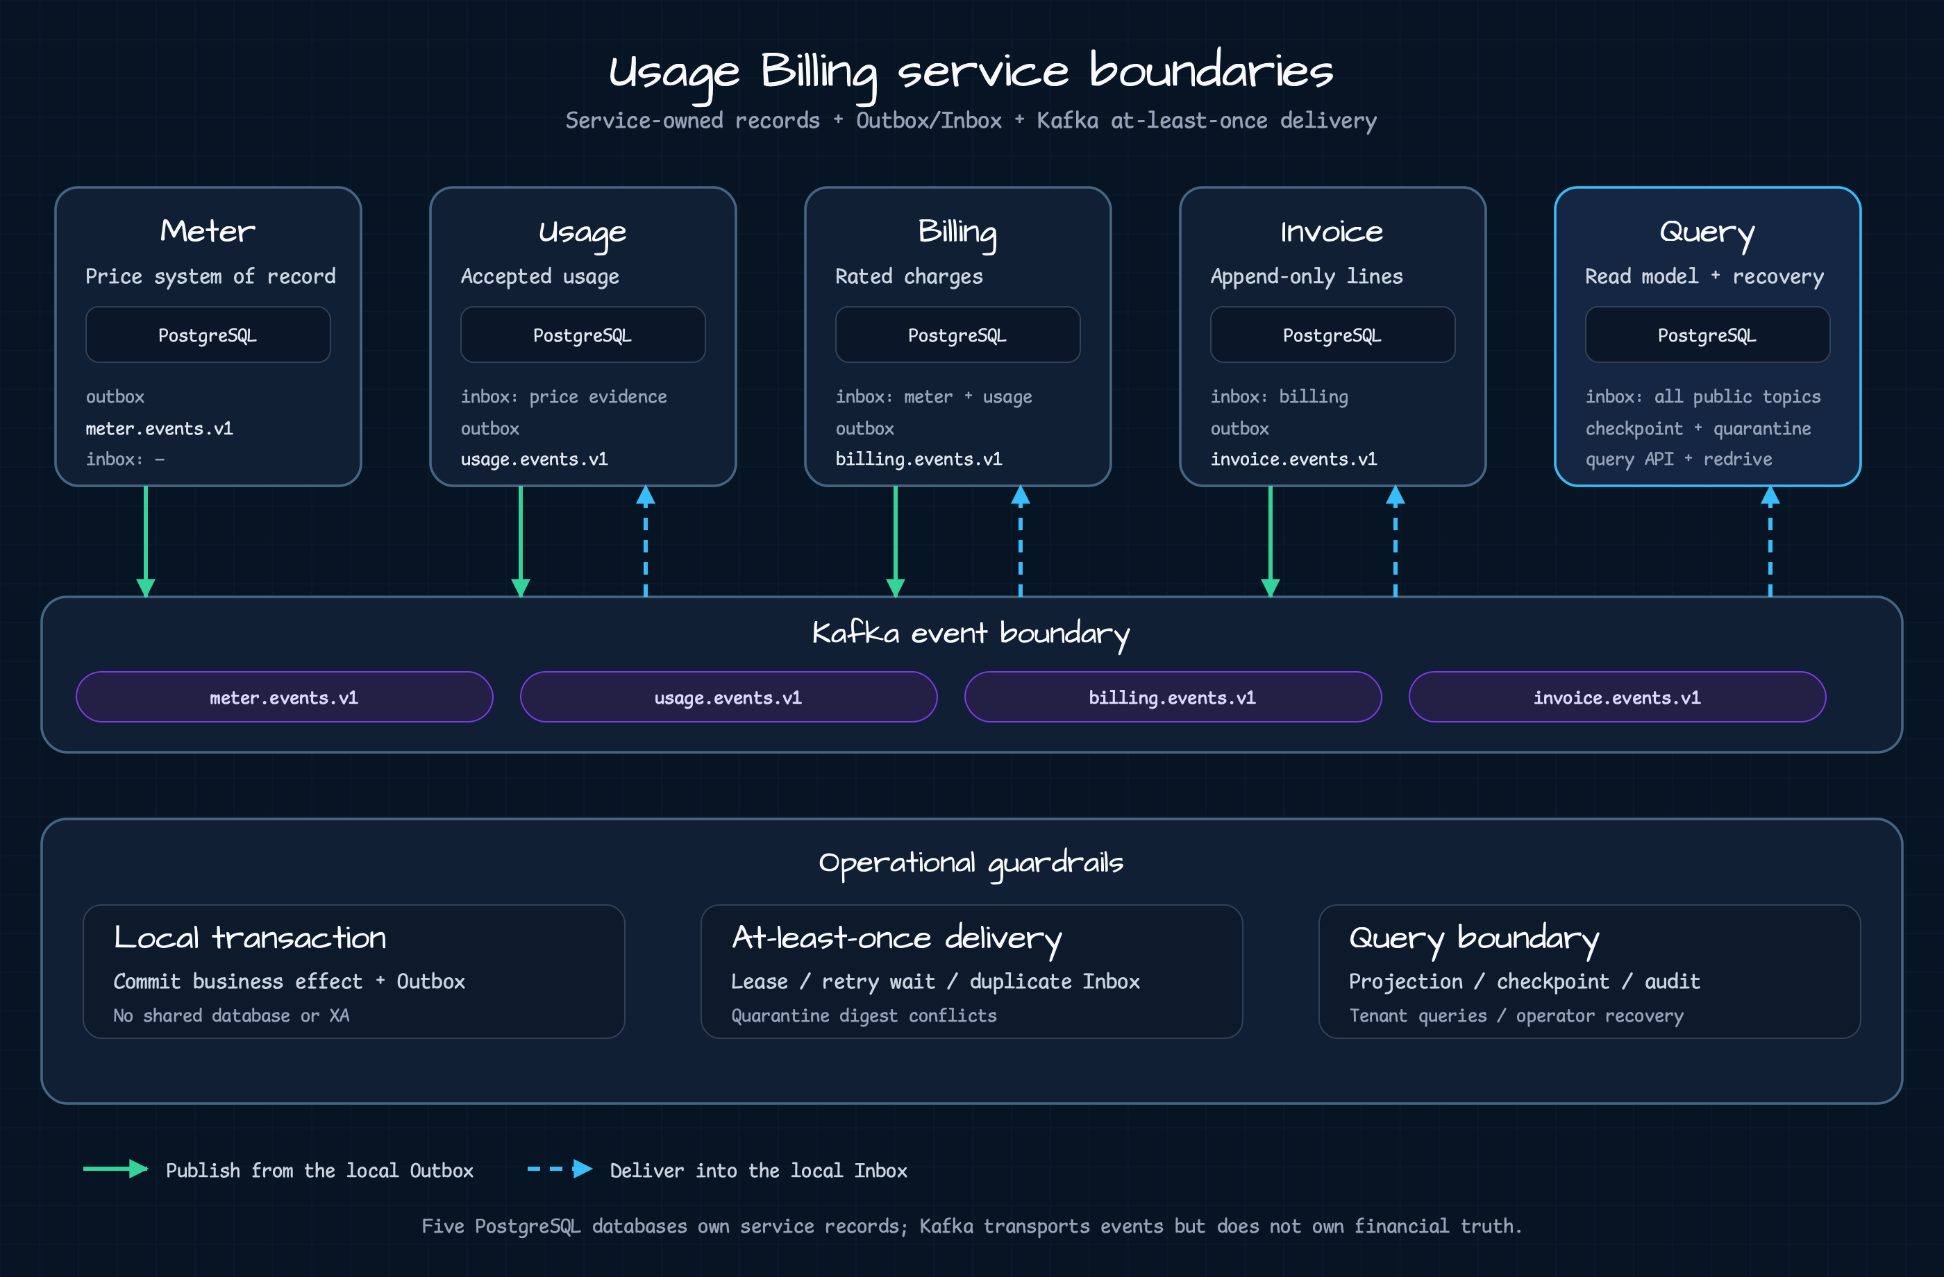Viewport: 1944px width, 1277px height.
Task: Click "query API + redrive" in Query card
Action: click(x=1679, y=459)
